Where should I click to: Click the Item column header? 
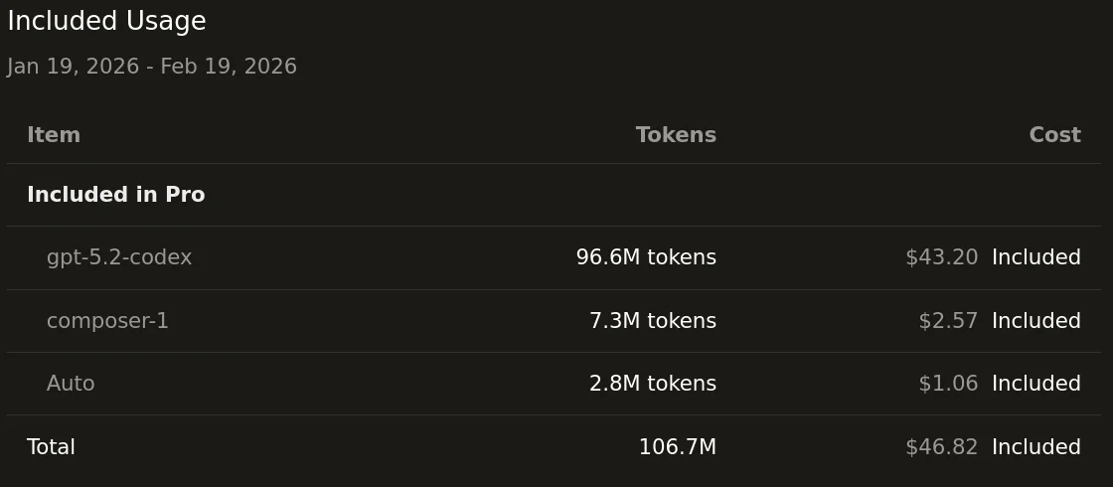54,135
